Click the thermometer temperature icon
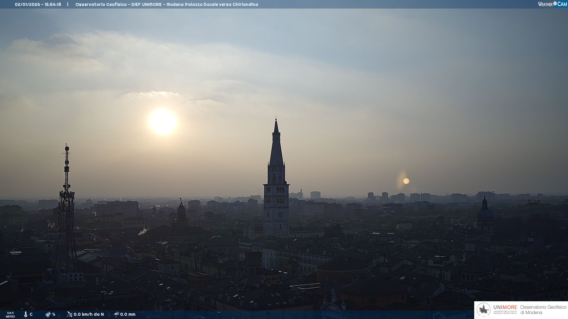The width and height of the screenshot is (568, 319). pos(26,314)
